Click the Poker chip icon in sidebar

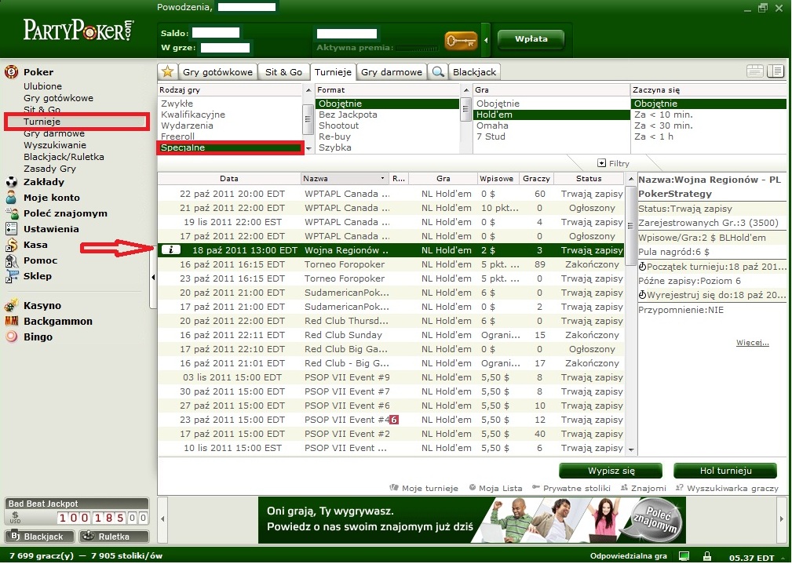11,71
